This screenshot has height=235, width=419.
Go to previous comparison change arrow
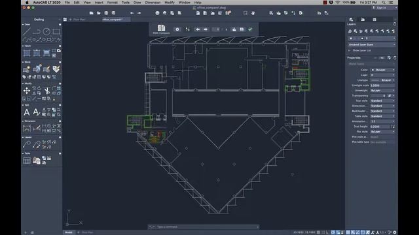point(198,29)
